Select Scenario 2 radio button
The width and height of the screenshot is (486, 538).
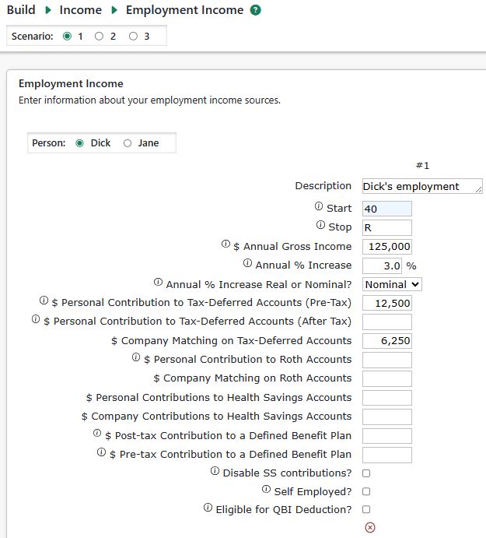pos(99,37)
